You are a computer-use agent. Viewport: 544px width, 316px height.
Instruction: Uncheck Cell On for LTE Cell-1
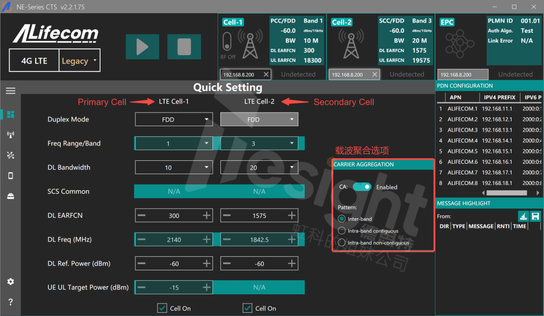click(x=162, y=308)
